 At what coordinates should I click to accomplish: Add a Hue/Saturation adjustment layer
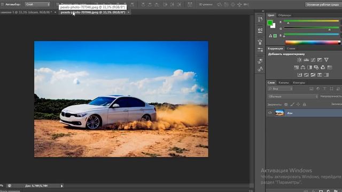[x=296, y=67]
